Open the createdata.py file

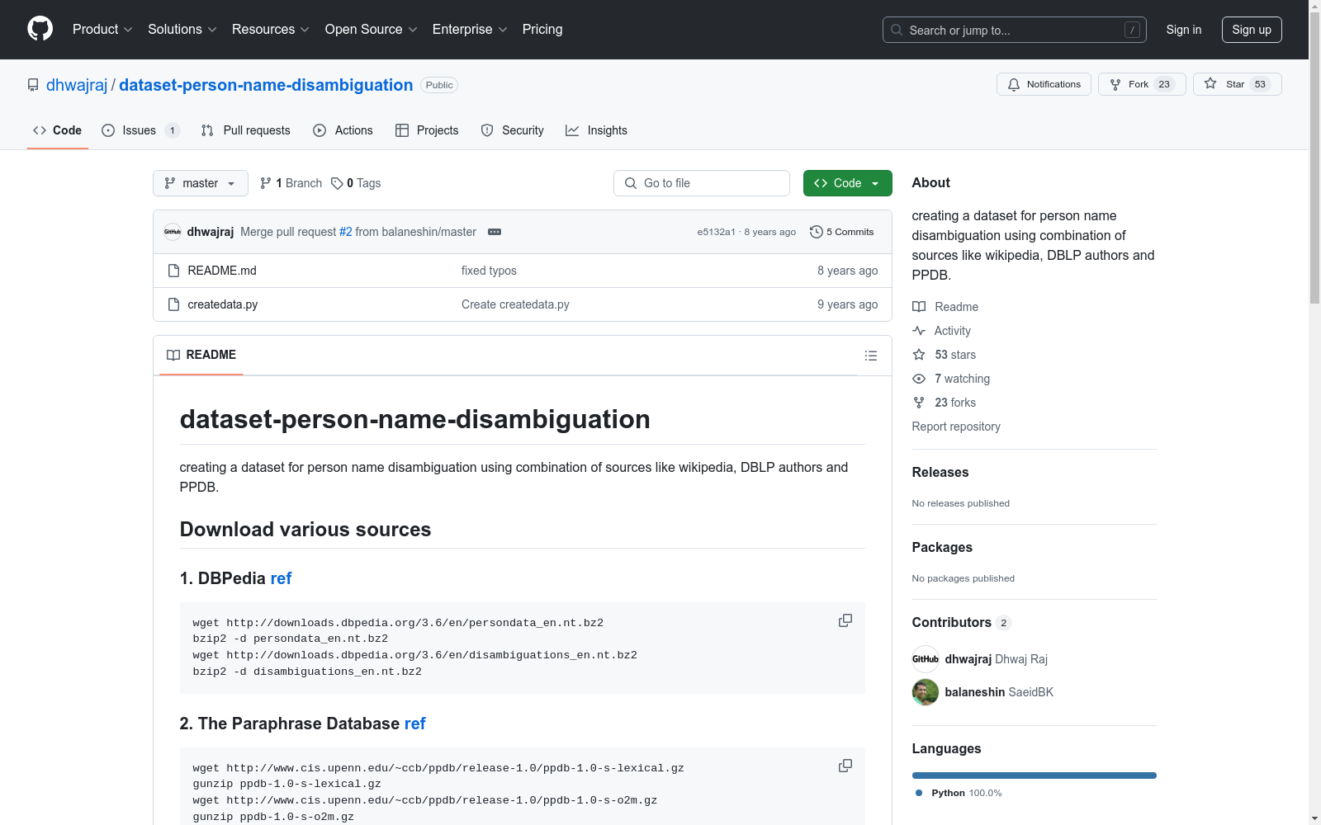coord(223,304)
